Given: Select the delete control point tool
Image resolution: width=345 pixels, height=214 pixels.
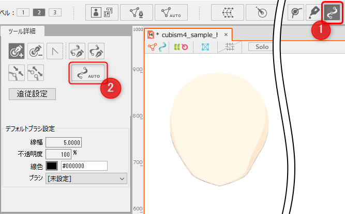Looking at the screenshot, I should [35, 52].
